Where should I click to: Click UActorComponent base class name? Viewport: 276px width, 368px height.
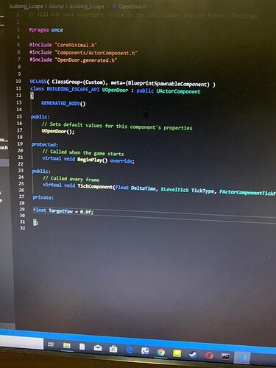[x=178, y=91]
